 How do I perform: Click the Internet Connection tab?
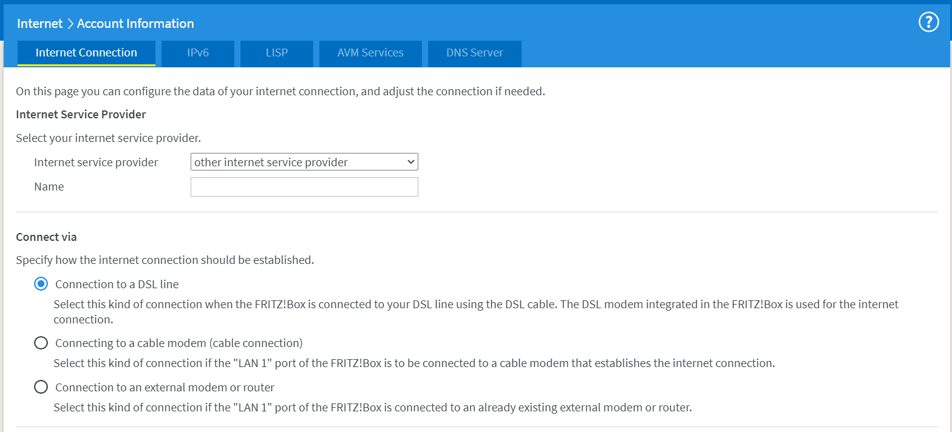pyautogui.click(x=86, y=53)
